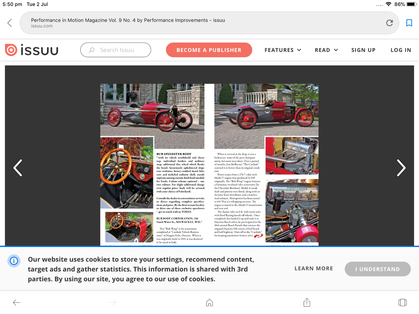Open the Log In page

[401, 50]
